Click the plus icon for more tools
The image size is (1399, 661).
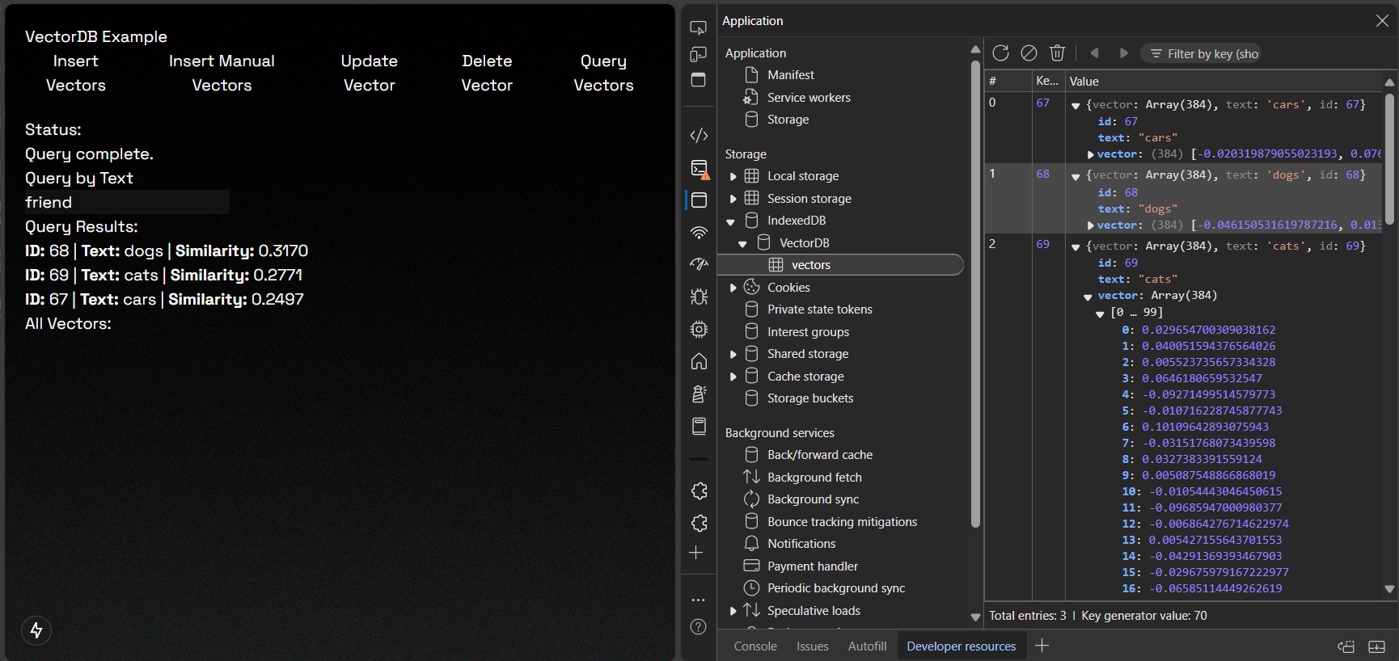pyautogui.click(x=696, y=553)
